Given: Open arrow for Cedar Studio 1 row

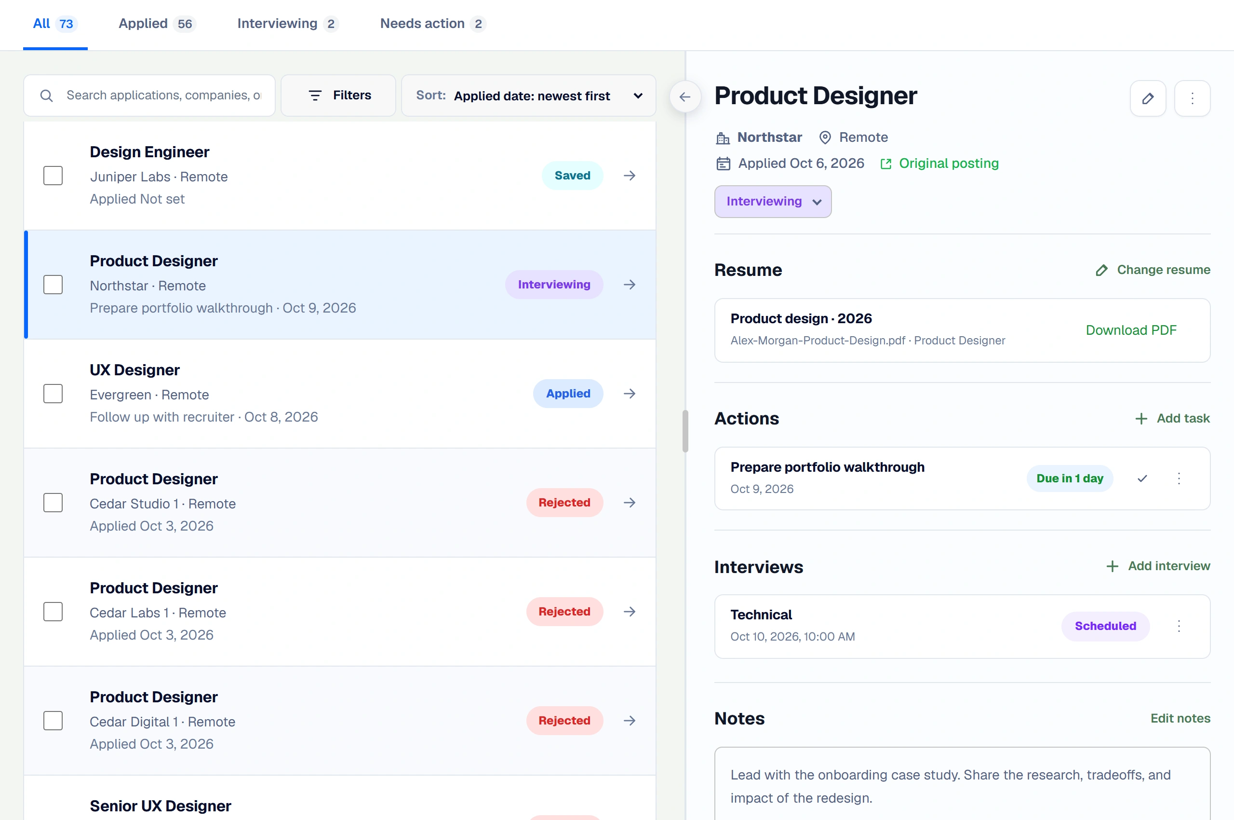Looking at the screenshot, I should (629, 503).
